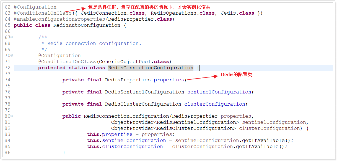This screenshot has width=337, height=161.
Task: Click the RedisConnectionConfiguration class name on line 72
Action: 151,68
